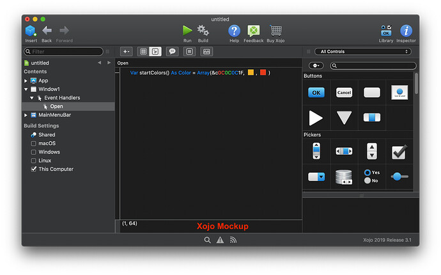Open the library gear options menu
The image size is (441, 275).
(316, 66)
